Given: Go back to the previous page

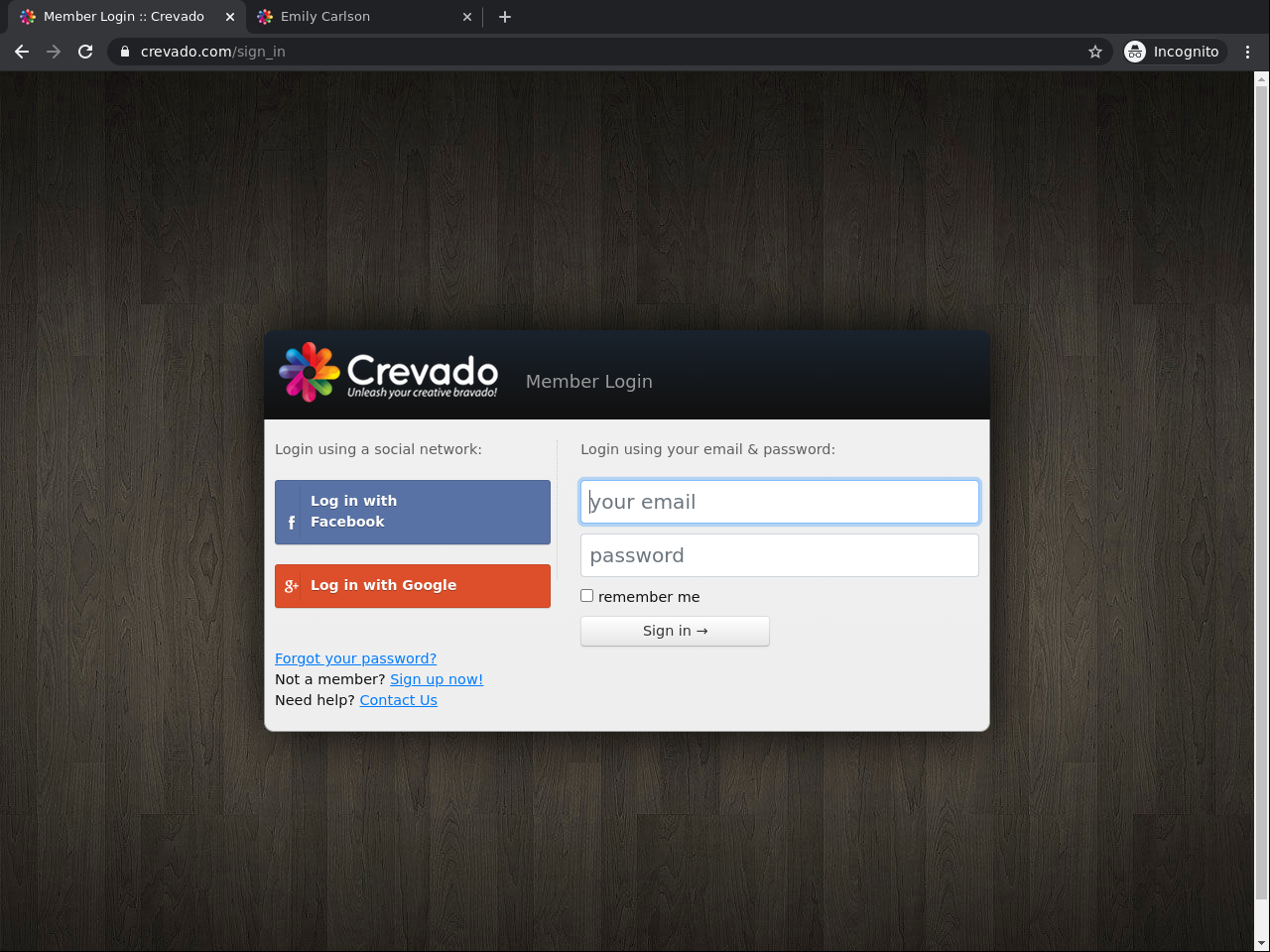Looking at the screenshot, I should [22, 52].
